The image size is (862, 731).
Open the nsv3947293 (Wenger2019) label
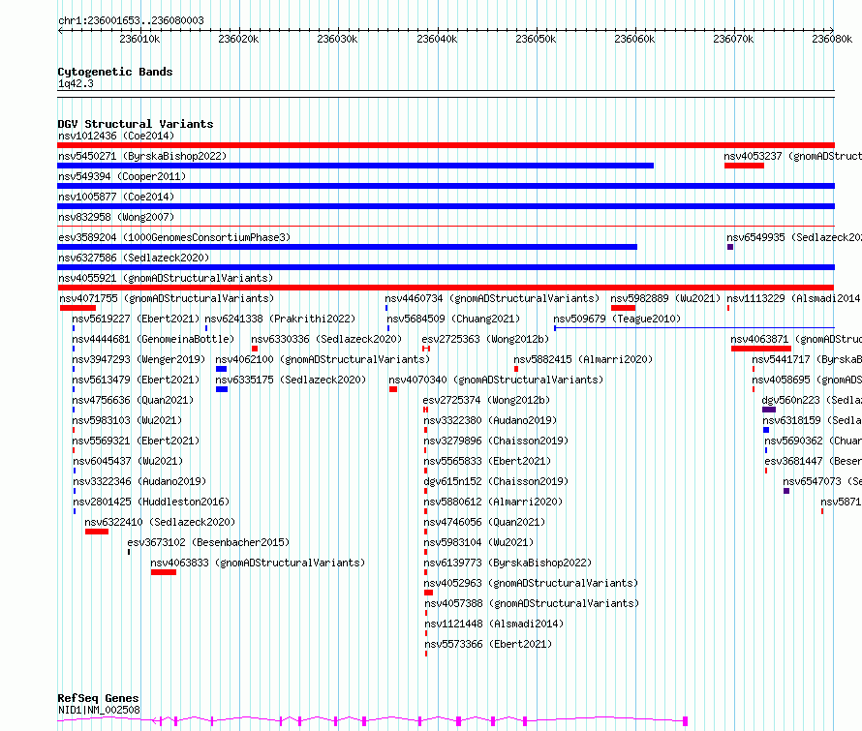139,359
